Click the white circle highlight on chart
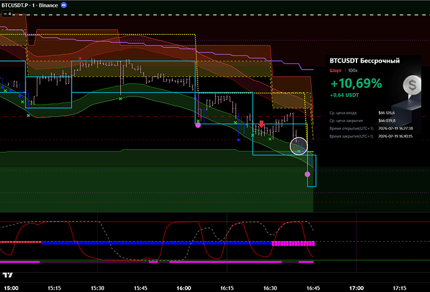The height and width of the screenshot is (292, 430). pyautogui.click(x=300, y=145)
